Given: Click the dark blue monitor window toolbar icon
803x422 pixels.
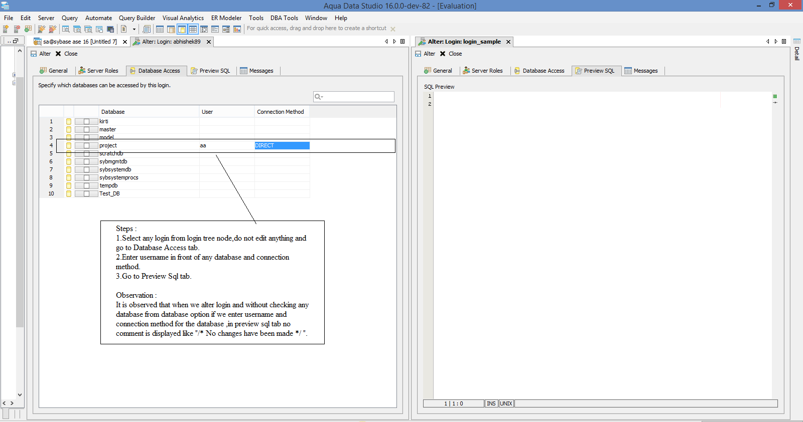Looking at the screenshot, I should (x=110, y=29).
